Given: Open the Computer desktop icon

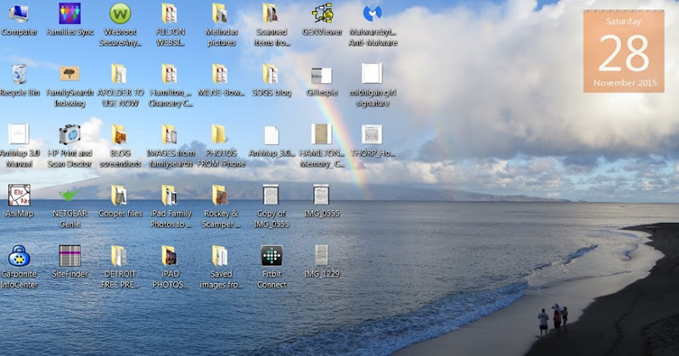Looking at the screenshot, I should coord(19,19).
